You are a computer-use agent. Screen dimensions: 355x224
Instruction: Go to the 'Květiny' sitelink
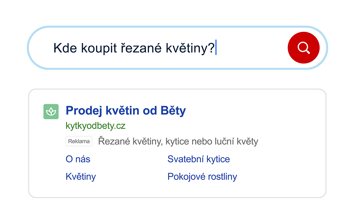pos(80,177)
